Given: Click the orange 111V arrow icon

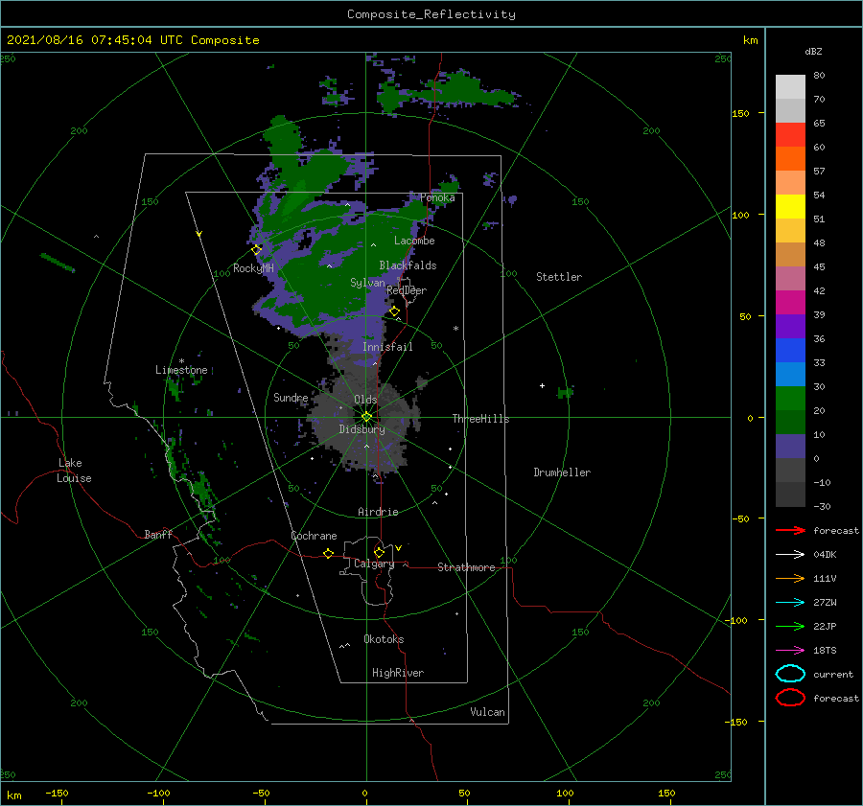Looking at the screenshot, I should 790,578.
